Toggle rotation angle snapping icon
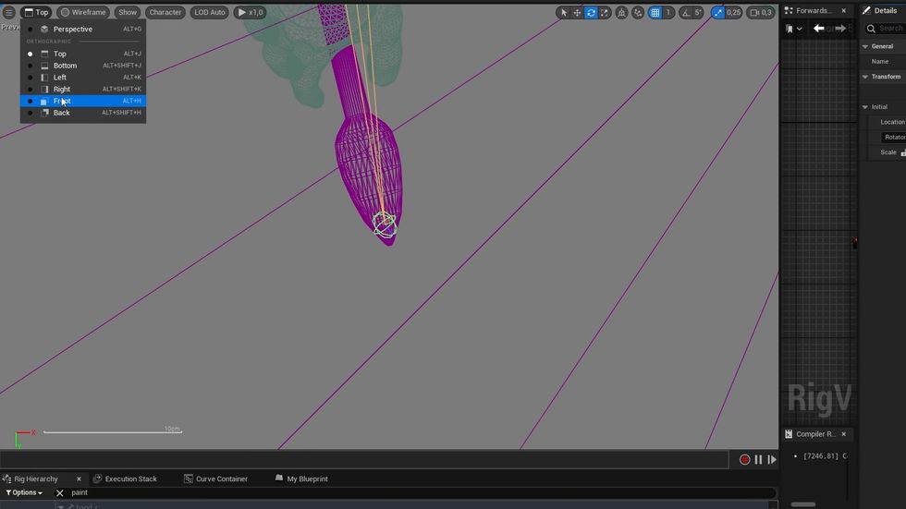Image resolution: width=906 pixels, height=509 pixels. coord(686,12)
